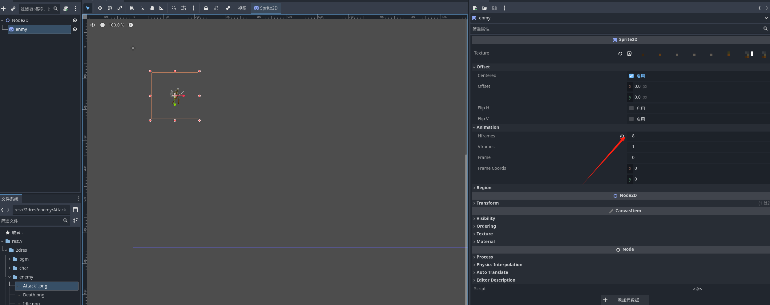Collapse the enemy folder
This screenshot has width=770, height=305.
10,277
